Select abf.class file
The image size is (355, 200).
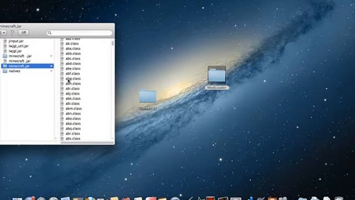(x=73, y=73)
